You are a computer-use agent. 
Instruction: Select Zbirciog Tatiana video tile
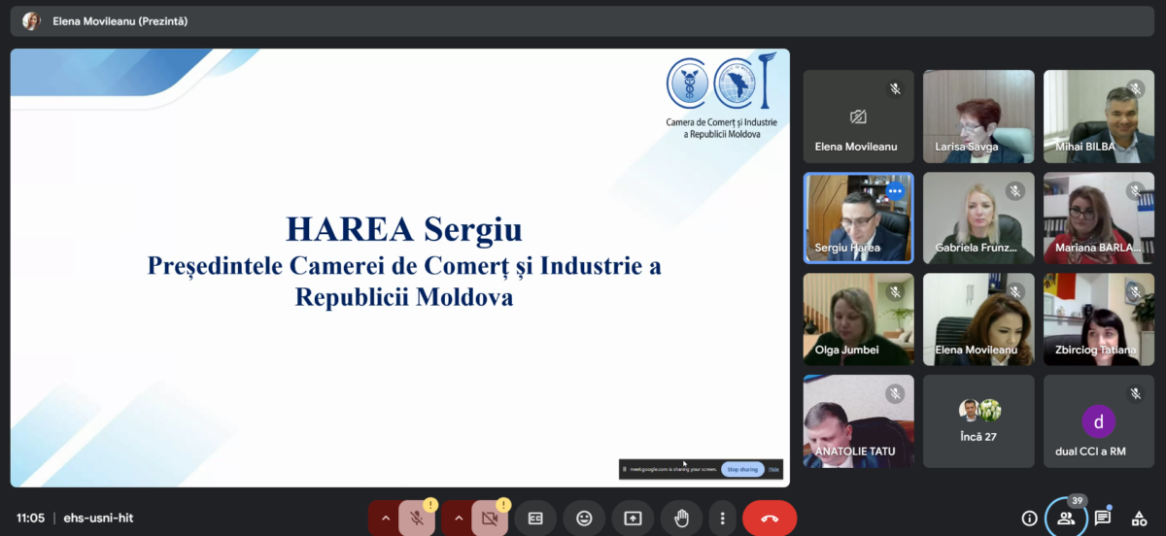pyautogui.click(x=1099, y=319)
